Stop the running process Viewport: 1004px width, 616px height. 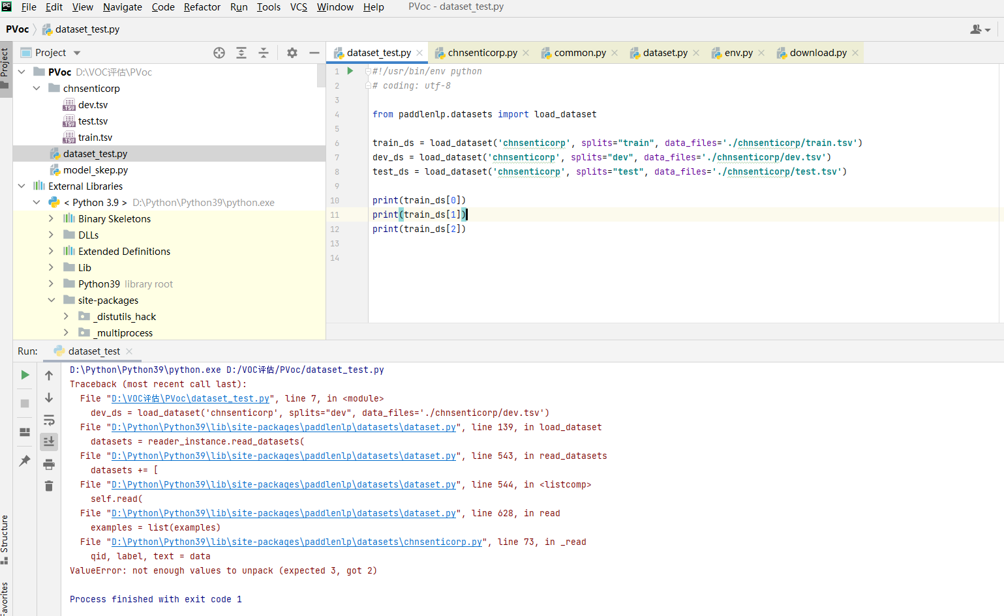coord(24,402)
